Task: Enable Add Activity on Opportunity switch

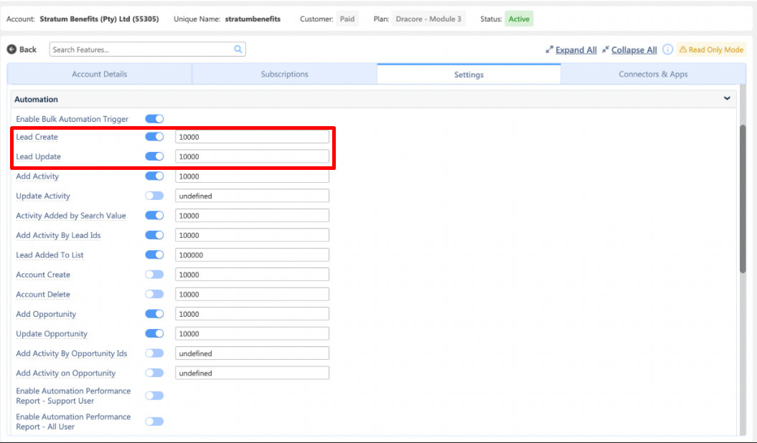Action: click(x=154, y=373)
